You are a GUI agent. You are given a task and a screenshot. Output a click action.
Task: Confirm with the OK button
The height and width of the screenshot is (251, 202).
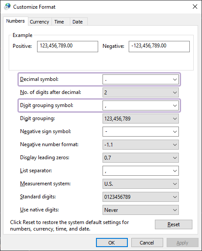(112, 243)
